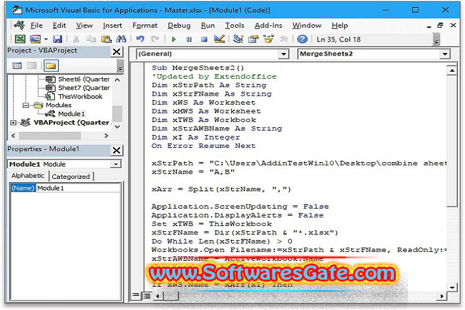Click View Code icon in Project panel

17,66
